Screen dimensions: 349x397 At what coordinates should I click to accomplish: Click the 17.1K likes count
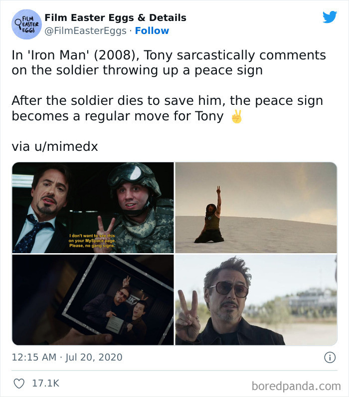tap(45, 384)
